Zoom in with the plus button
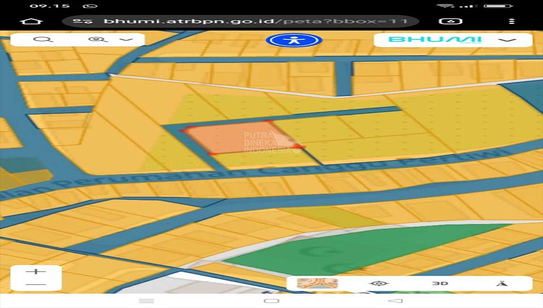 coord(36,272)
